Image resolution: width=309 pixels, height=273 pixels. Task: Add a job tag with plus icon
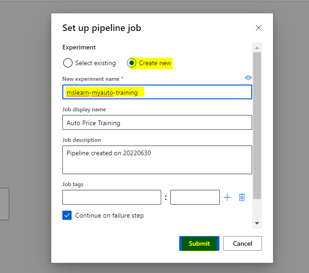click(x=227, y=197)
